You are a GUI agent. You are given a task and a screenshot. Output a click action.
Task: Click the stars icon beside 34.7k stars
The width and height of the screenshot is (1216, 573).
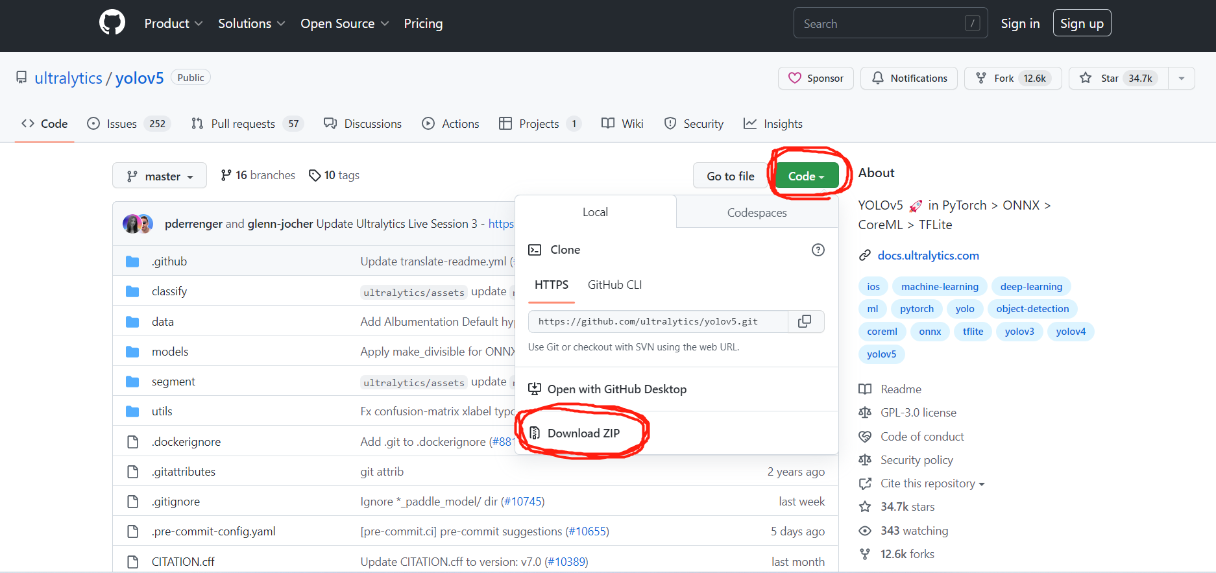[x=865, y=507]
